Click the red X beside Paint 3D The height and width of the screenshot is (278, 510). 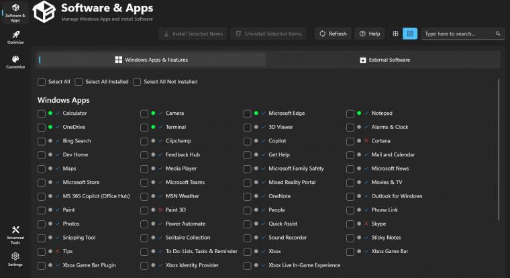coord(160,210)
